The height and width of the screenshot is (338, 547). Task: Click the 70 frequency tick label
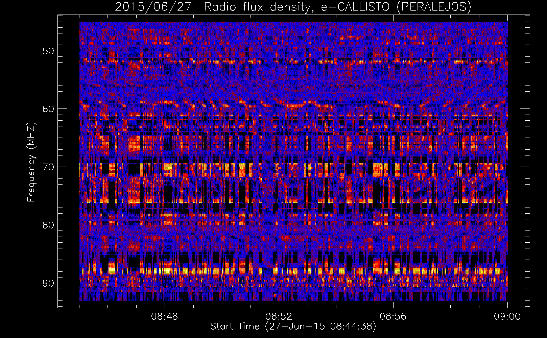(48, 167)
